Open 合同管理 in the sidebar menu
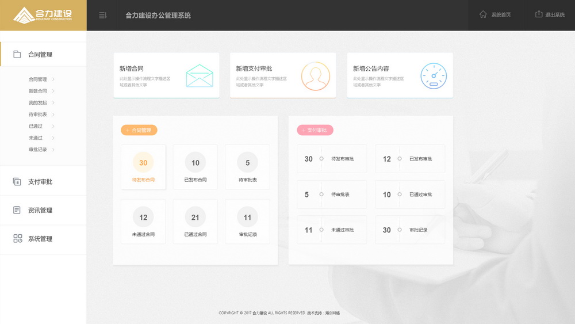This screenshot has width=575, height=324. point(40,55)
